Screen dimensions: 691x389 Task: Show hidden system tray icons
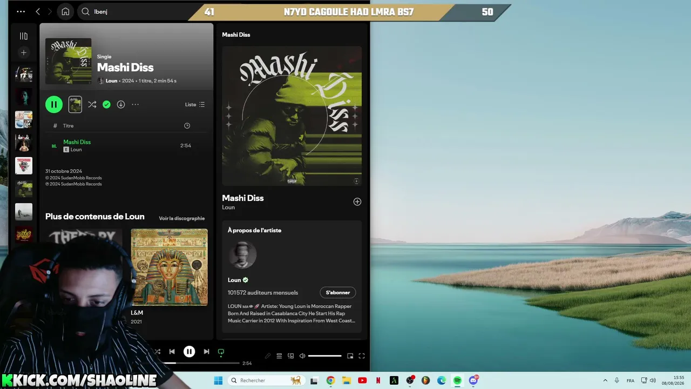605,380
